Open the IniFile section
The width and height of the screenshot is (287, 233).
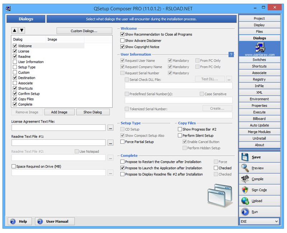[259, 86]
